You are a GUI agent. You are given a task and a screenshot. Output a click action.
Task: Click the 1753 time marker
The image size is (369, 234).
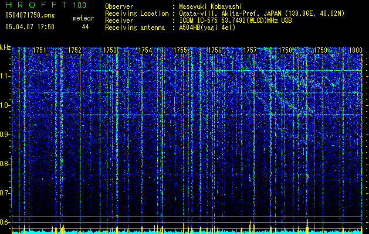(110, 50)
